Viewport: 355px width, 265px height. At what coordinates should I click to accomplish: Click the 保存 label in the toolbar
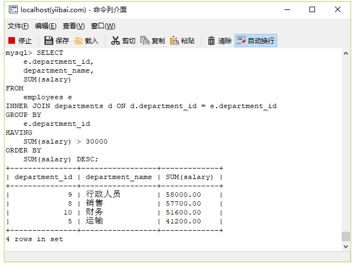tap(62, 41)
